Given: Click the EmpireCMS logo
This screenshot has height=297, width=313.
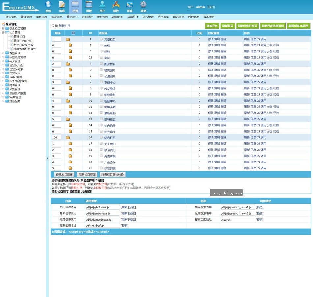Looking at the screenshot, I should [x=20, y=7].
